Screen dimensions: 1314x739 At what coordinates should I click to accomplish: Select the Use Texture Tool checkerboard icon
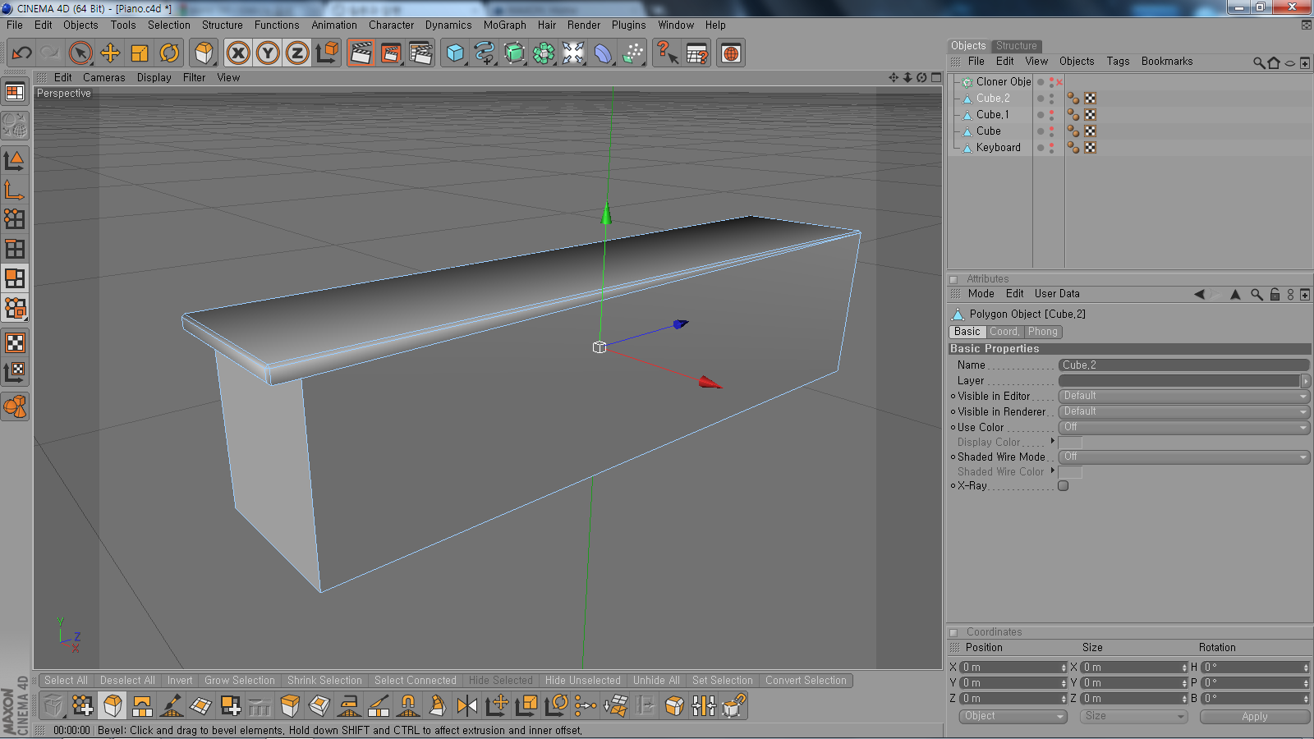15,342
